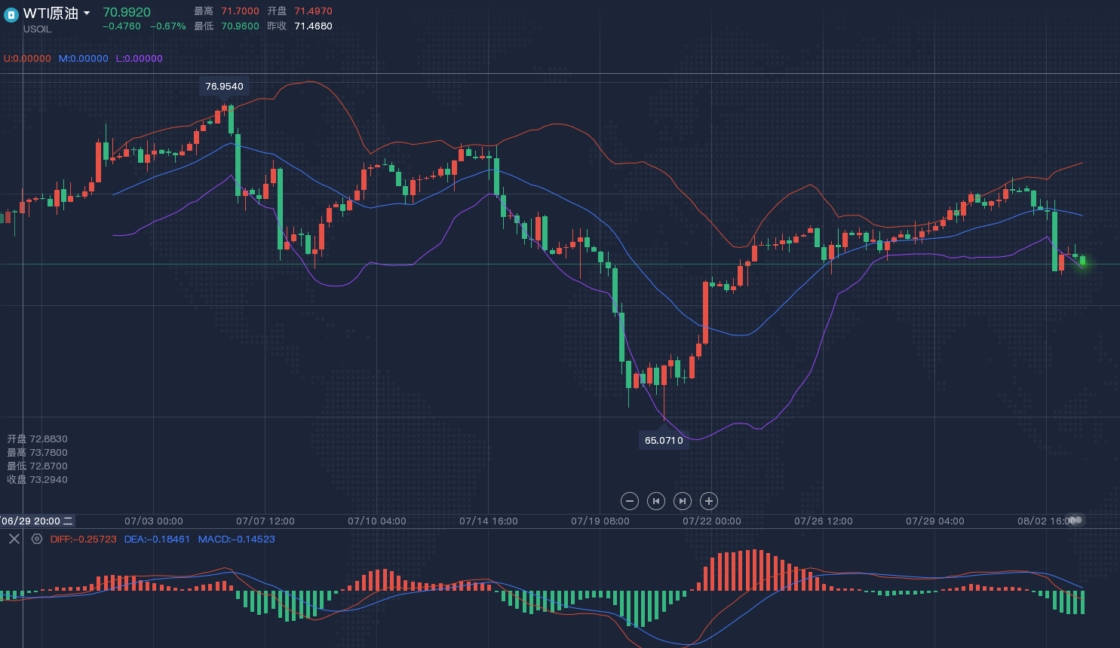The width and height of the screenshot is (1120, 648).
Task: Expand the WTI原油 symbol dropdown arrow
Action: pyautogui.click(x=87, y=14)
